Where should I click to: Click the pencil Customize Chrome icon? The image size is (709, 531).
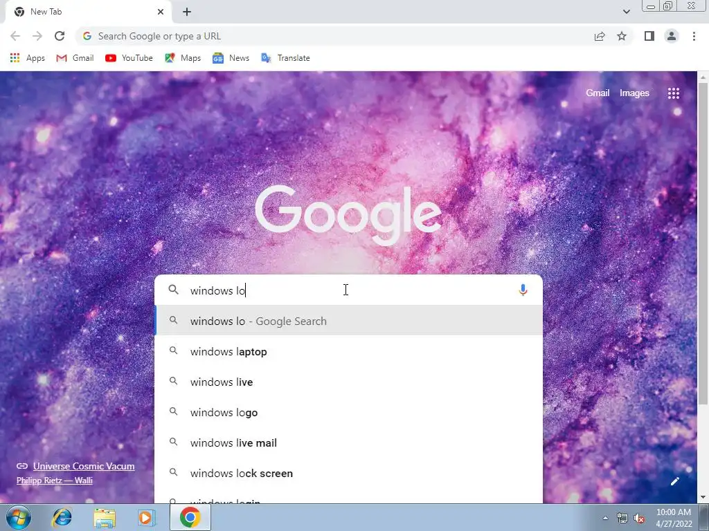674,481
